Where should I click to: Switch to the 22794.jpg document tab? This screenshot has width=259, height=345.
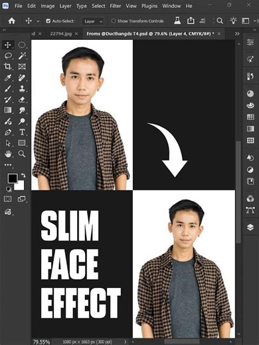[x=61, y=34]
